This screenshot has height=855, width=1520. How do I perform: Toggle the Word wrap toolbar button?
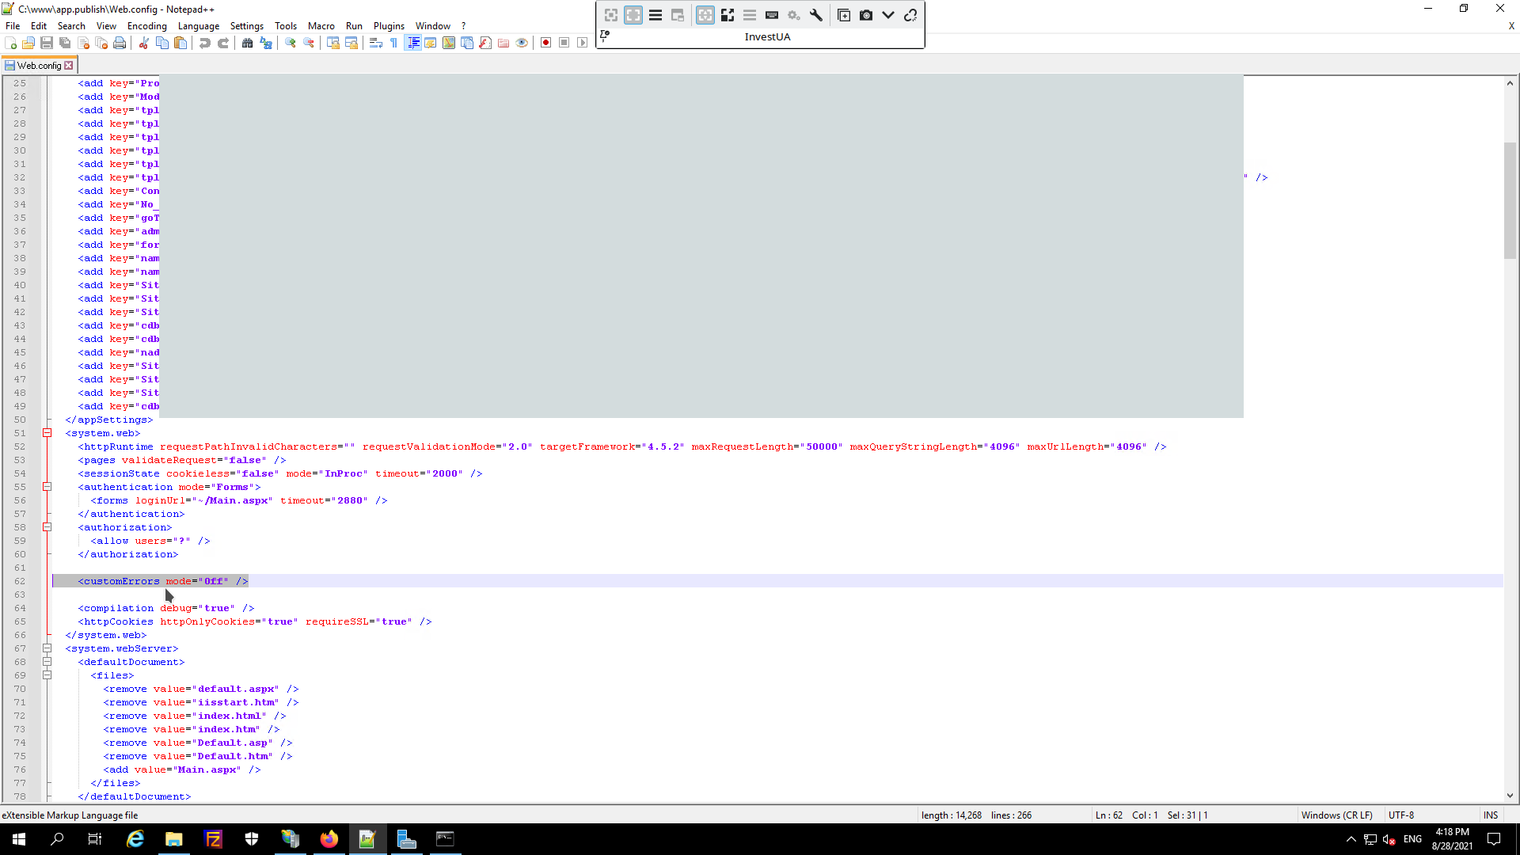pos(376,43)
